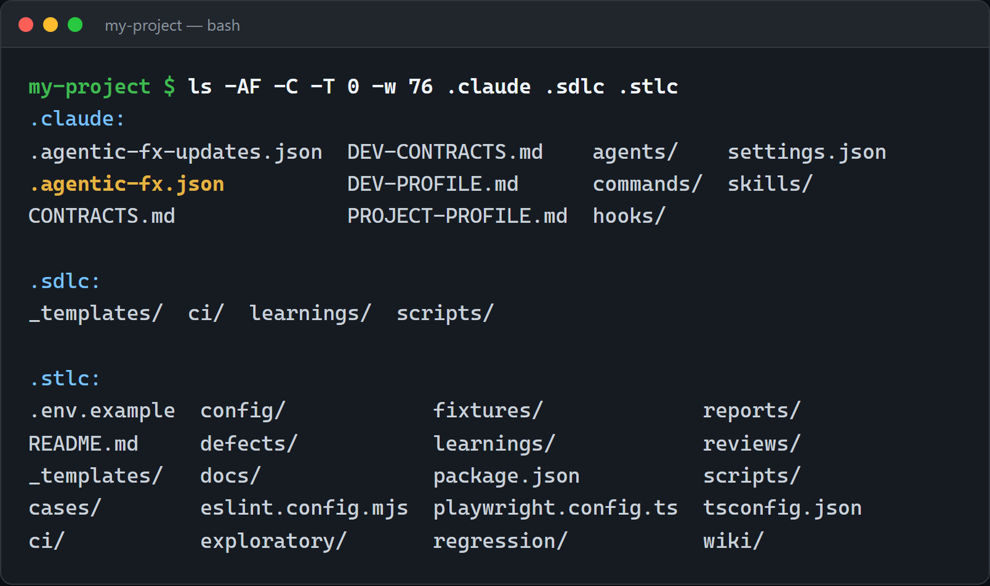Image resolution: width=990 pixels, height=586 pixels.
Task: Click 'settings.json' filename
Action: pyautogui.click(x=807, y=152)
